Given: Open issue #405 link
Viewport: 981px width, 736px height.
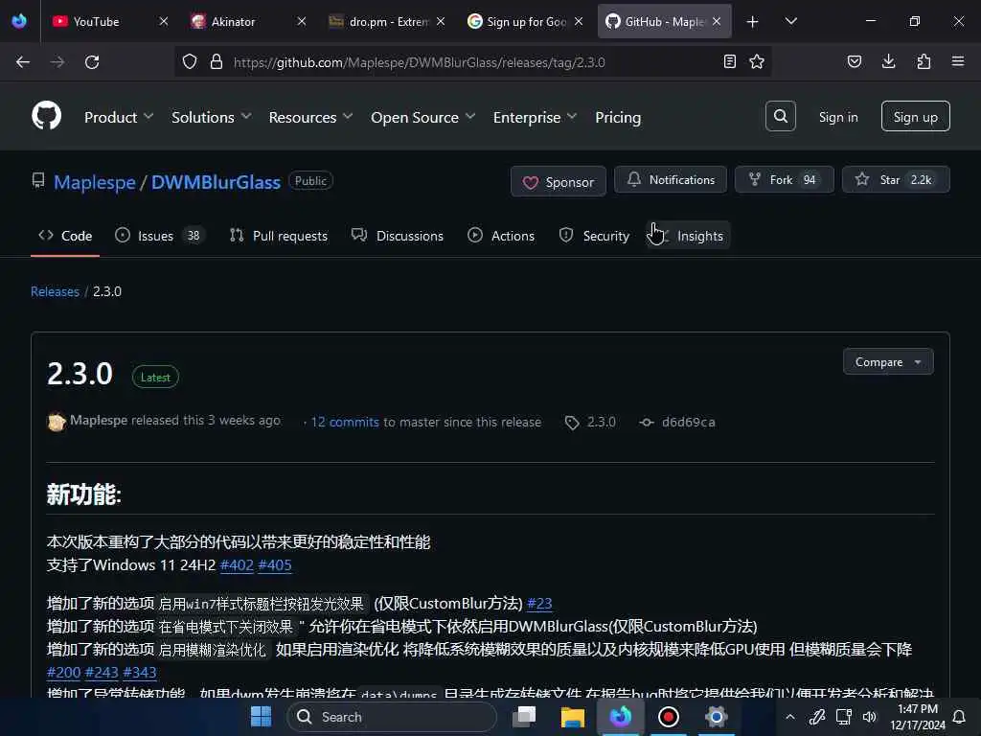Looking at the screenshot, I should click(275, 565).
